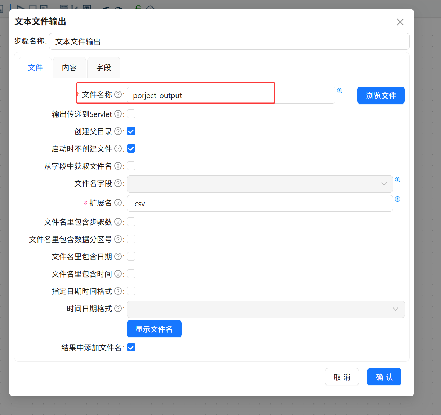Viewport: 441px width, 415px height.
Task: Close the 文本文件输出 dialog
Action: (x=400, y=22)
